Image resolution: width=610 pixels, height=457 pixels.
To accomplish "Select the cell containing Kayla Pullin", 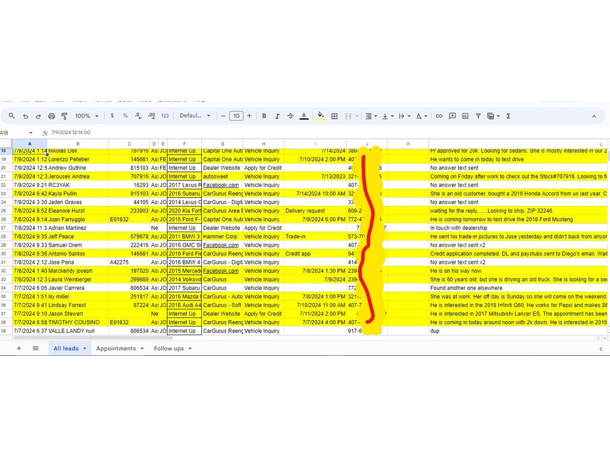I will pos(78,194).
